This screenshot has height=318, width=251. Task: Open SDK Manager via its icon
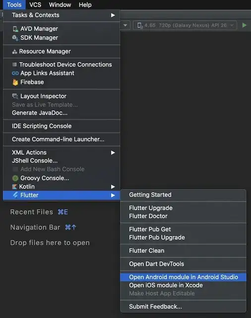point(15,38)
